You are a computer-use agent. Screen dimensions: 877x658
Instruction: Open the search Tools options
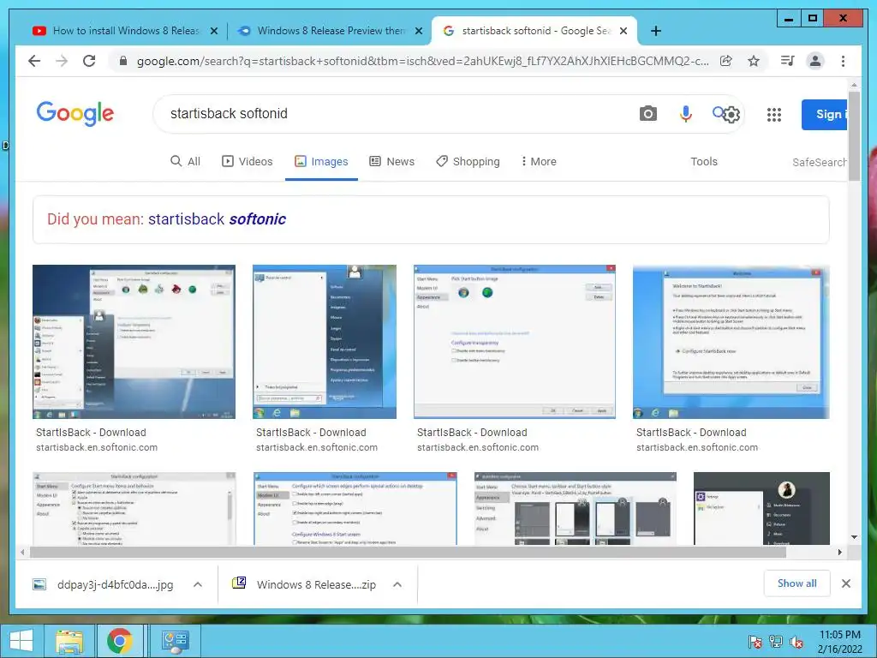click(x=704, y=162)
